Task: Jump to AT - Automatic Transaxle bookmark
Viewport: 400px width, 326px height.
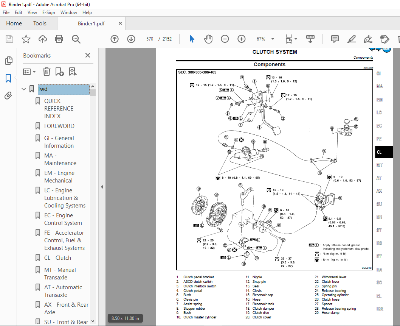Action: point(63,291)
